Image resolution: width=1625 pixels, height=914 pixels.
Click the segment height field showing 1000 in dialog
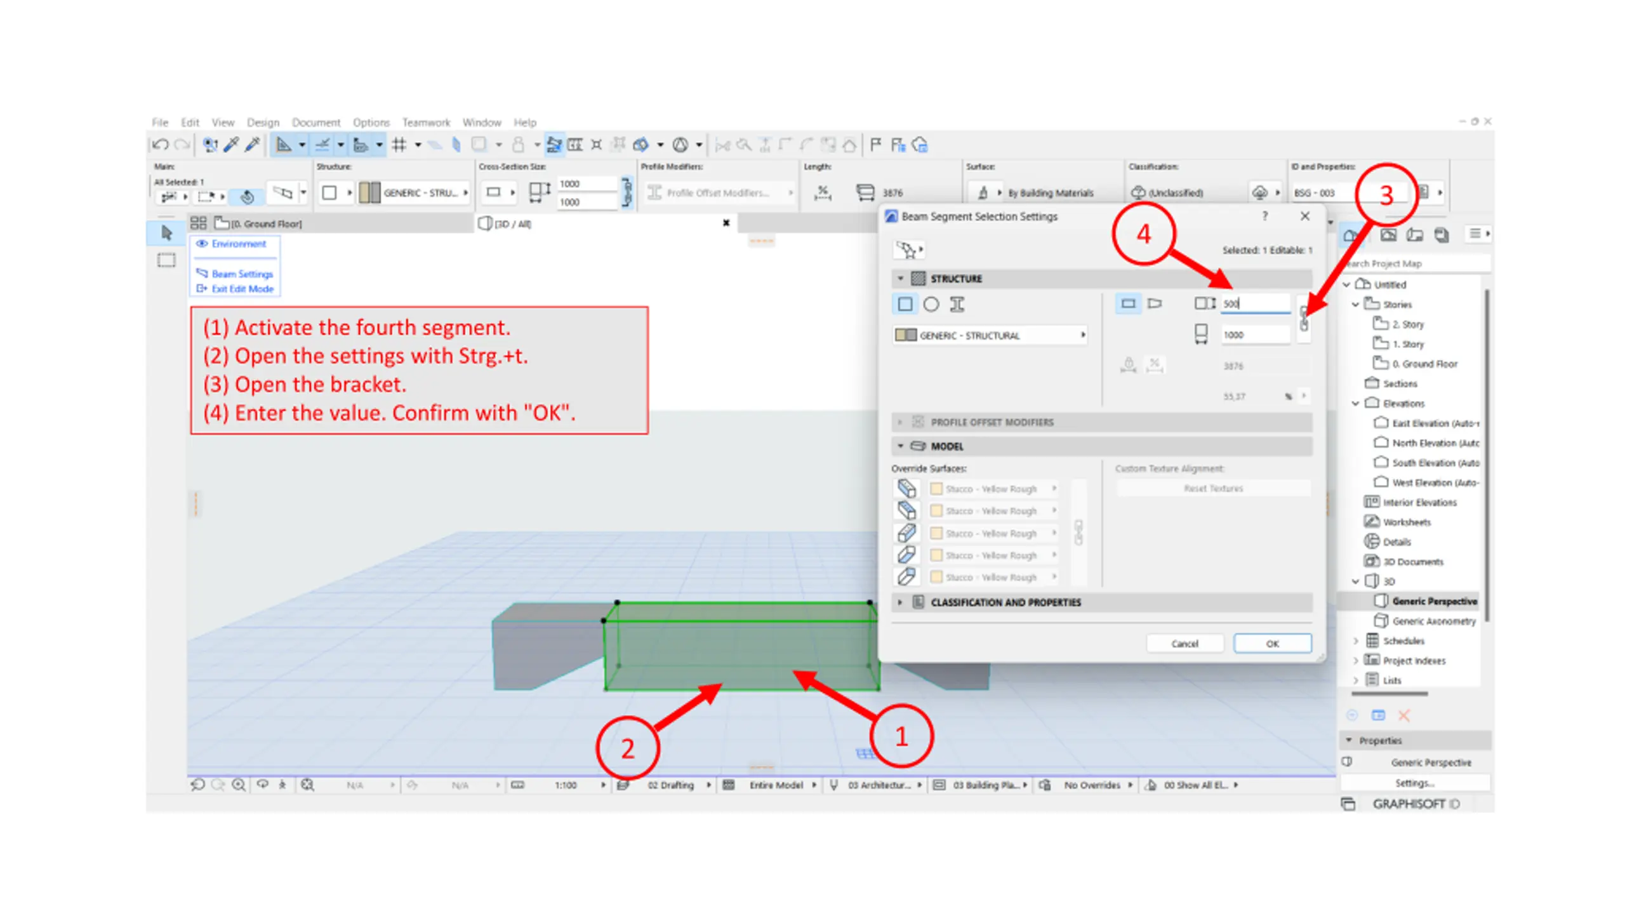1255,334
